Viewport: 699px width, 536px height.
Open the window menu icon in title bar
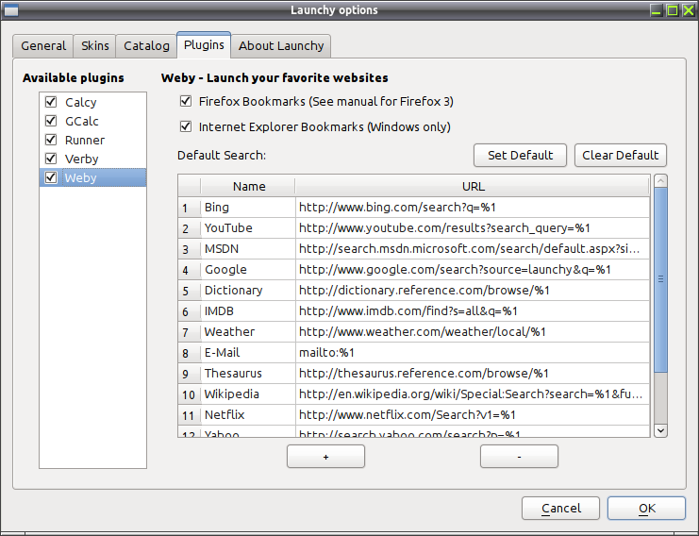[11, 10]
